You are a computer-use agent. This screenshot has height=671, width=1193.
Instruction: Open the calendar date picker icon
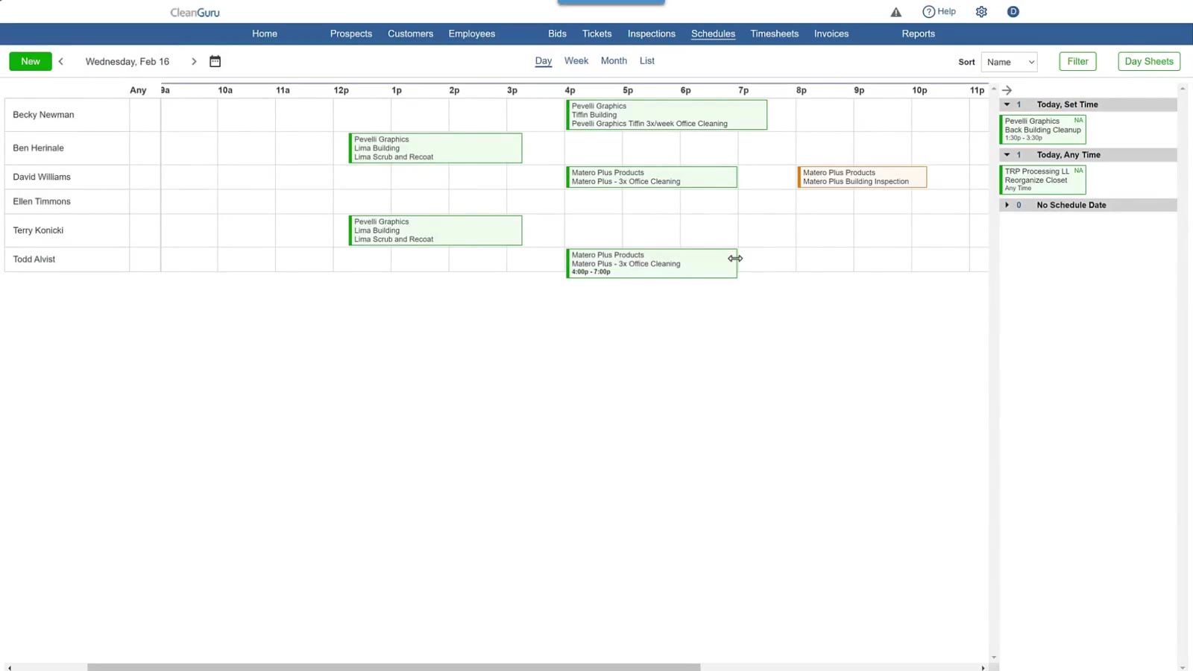pos(215,62)
